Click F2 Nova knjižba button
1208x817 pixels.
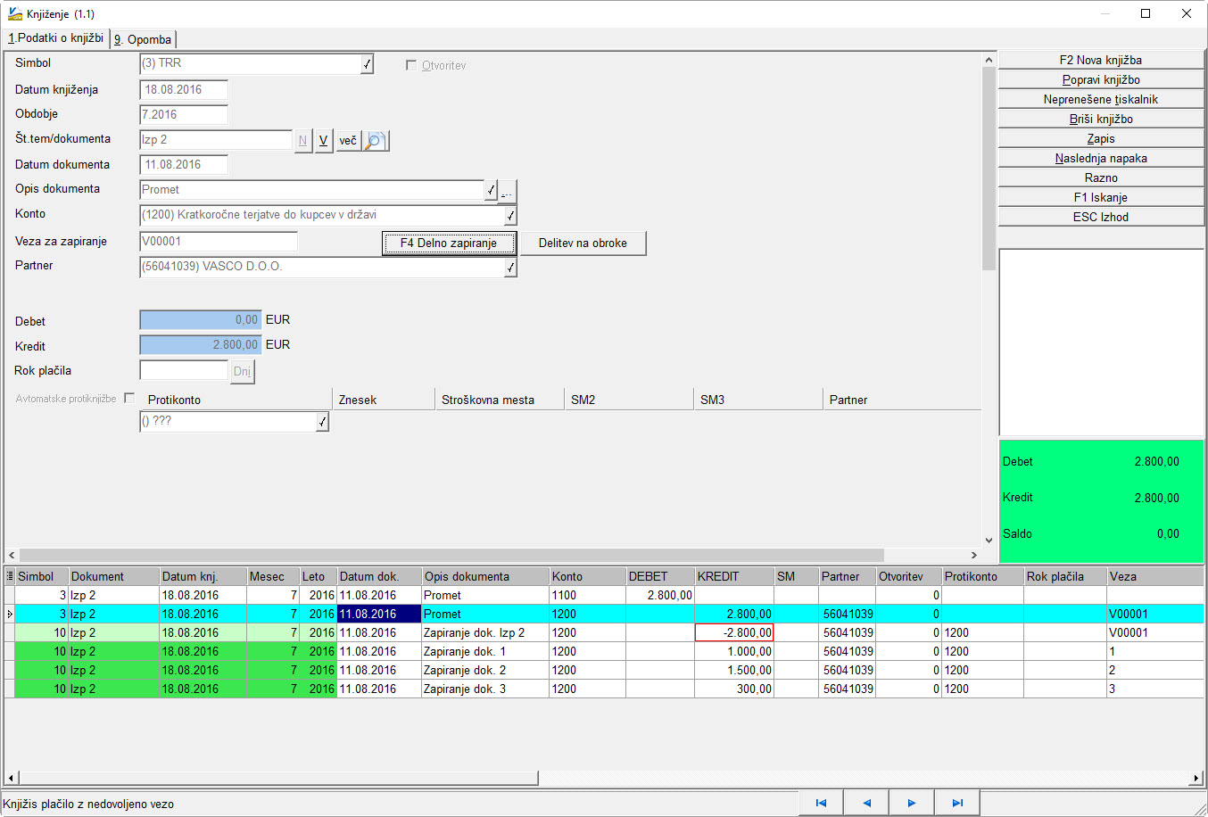click(1101, 60)
